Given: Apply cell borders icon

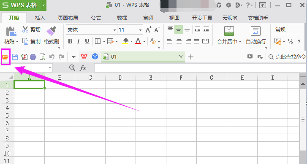Looking at the screenshot, I should point(98,41).
